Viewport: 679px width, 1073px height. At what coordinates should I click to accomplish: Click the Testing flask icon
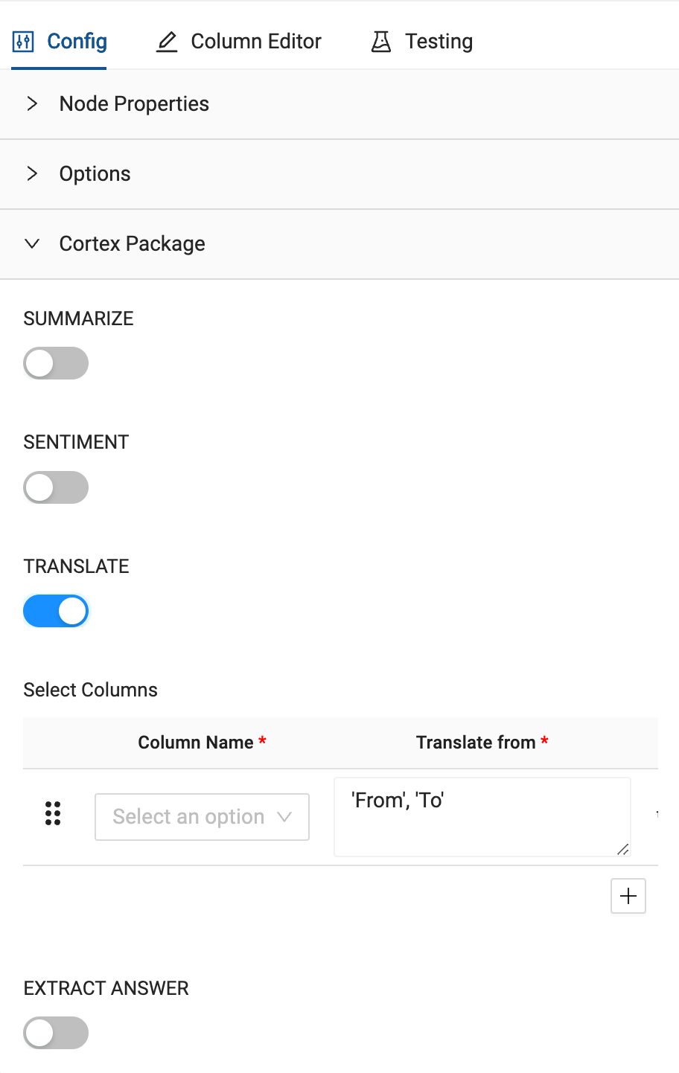coord(381,42)
